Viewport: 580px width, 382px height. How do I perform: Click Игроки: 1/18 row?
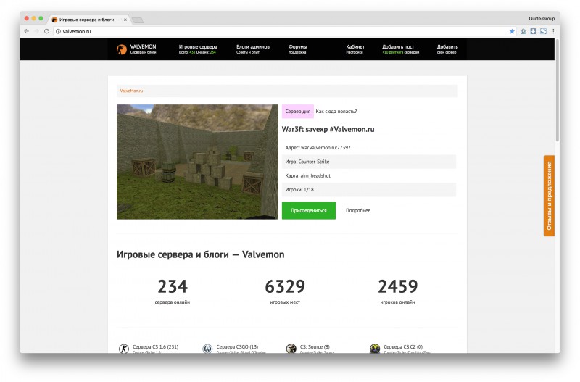coord(369,190)
